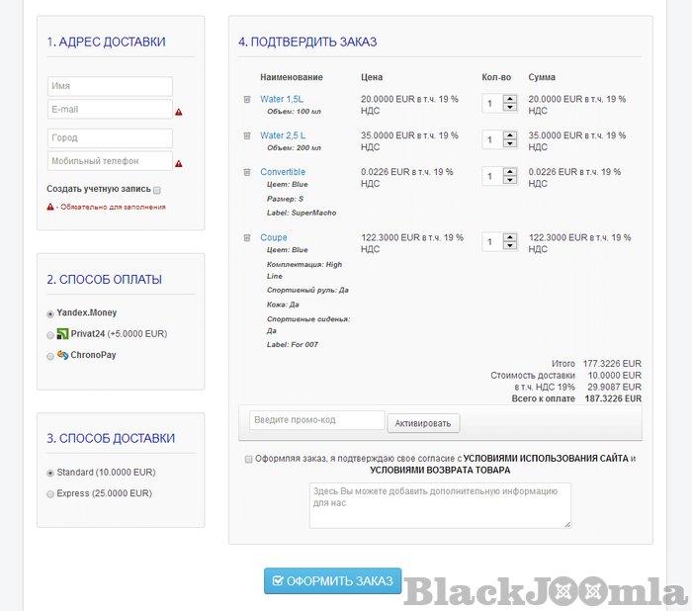
Task: Select Standard delivery option
Action: click(50, 473)
